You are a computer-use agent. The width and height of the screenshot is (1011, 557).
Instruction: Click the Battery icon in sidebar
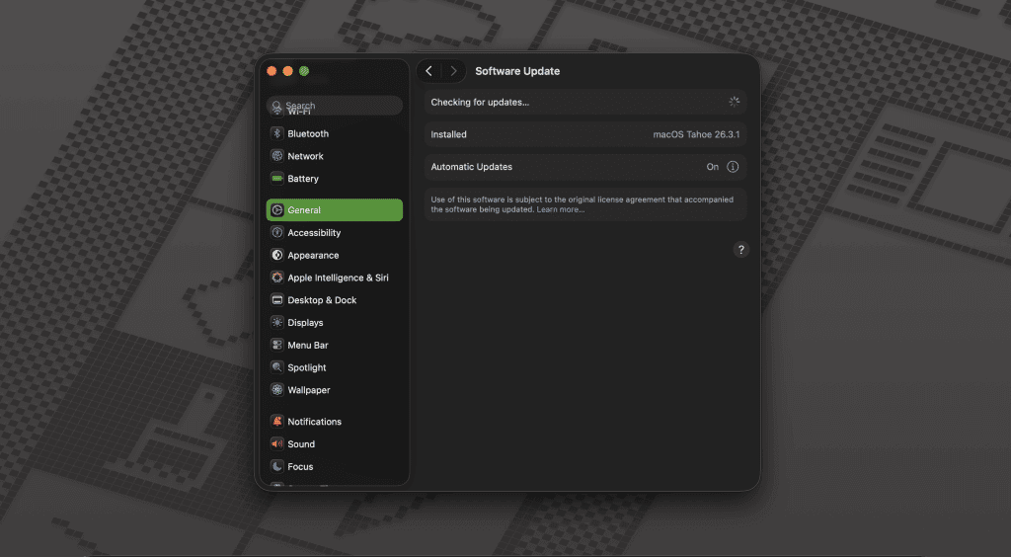277,179
